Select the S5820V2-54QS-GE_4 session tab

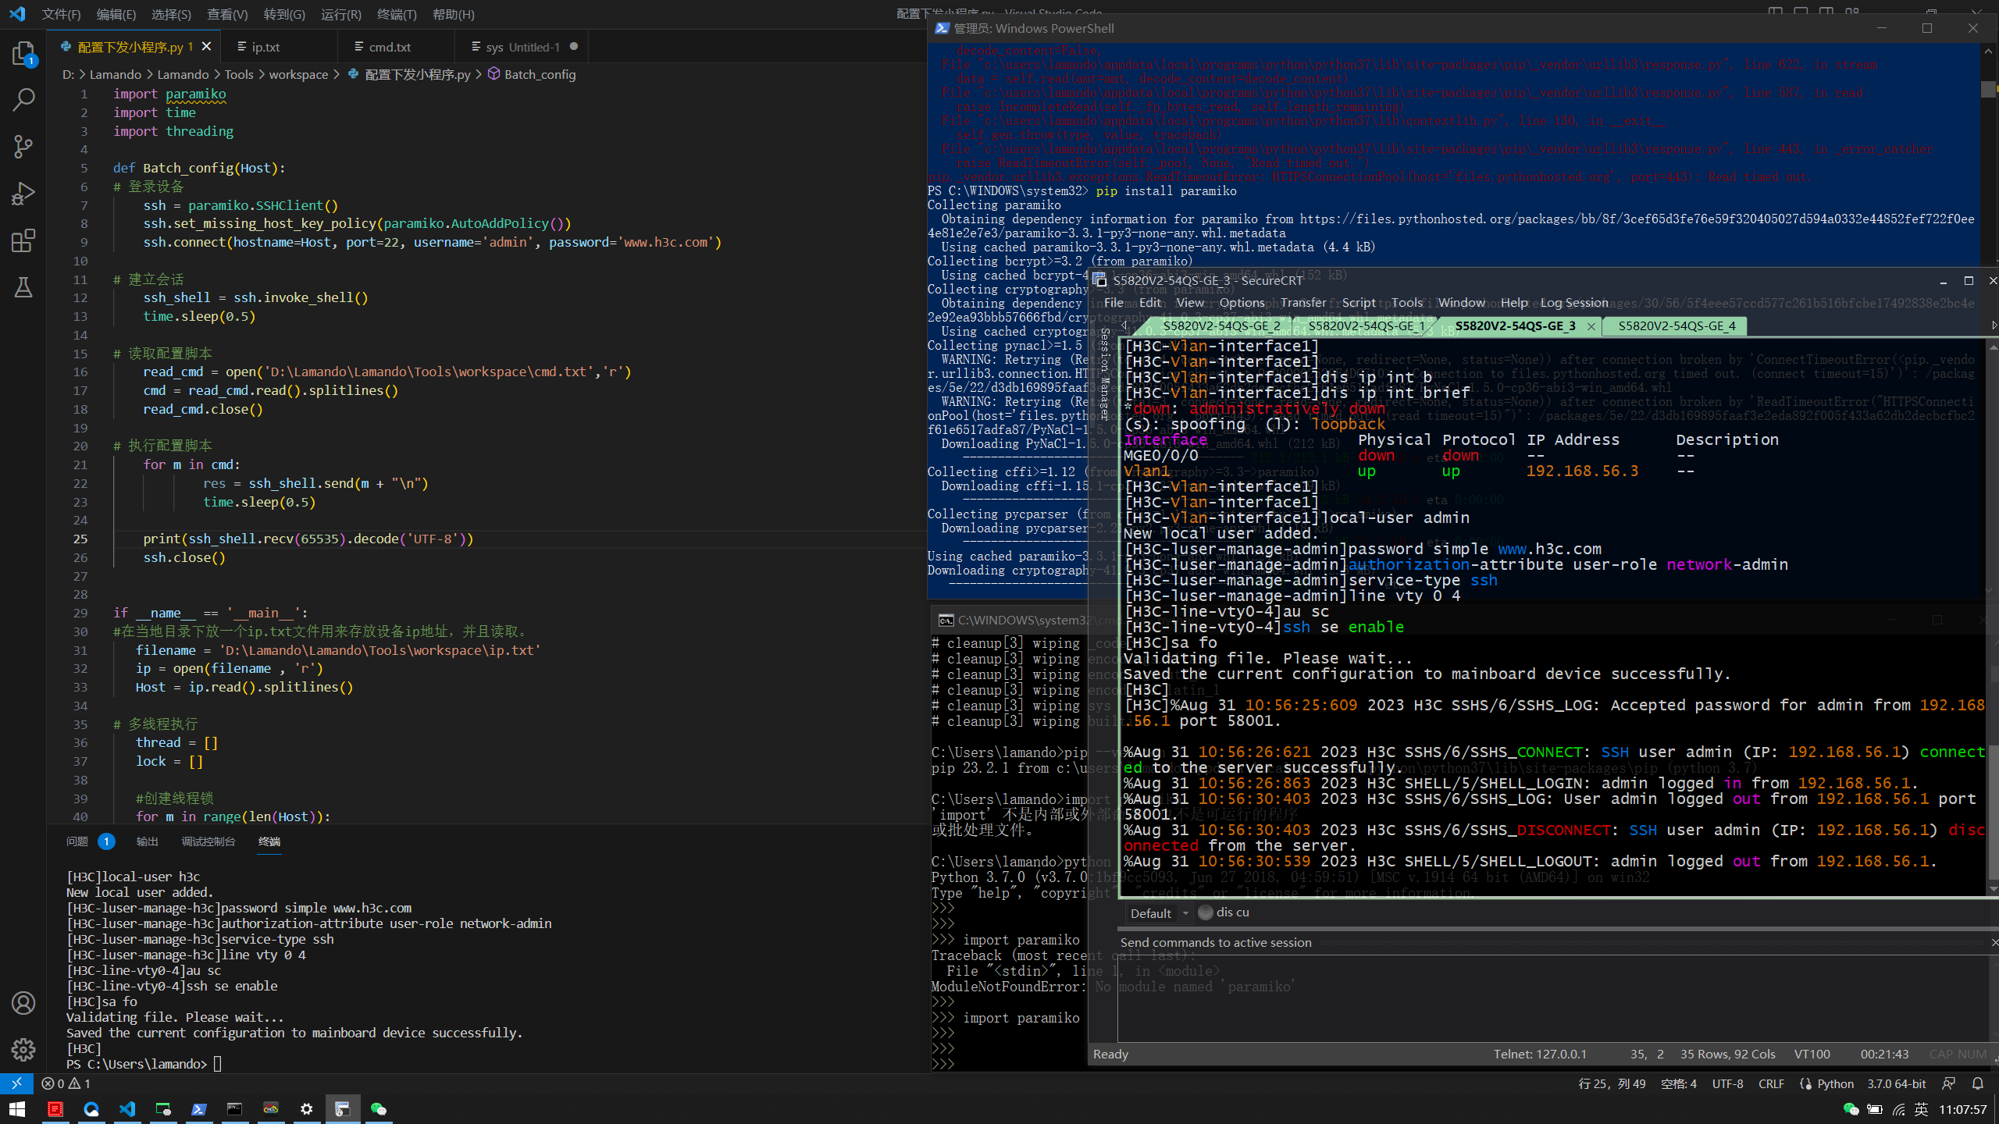(x=1676, y=326)
